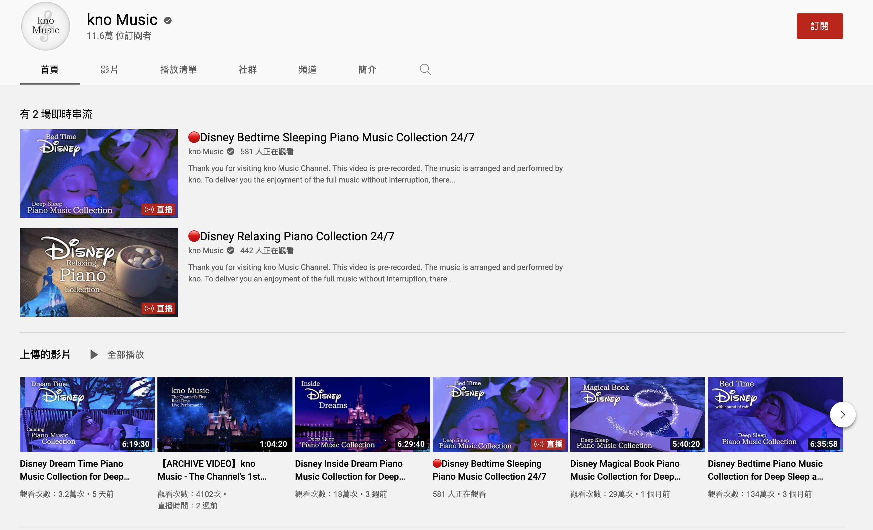Click the 6:29:40 Inside Disney Dreams thumbnail

click(362, 414)
